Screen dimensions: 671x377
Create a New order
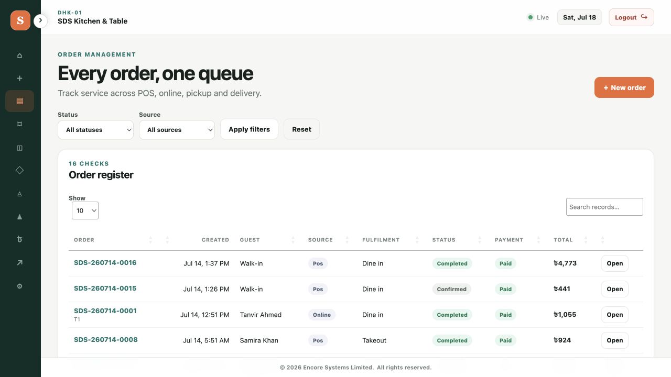tap(624, 87)
